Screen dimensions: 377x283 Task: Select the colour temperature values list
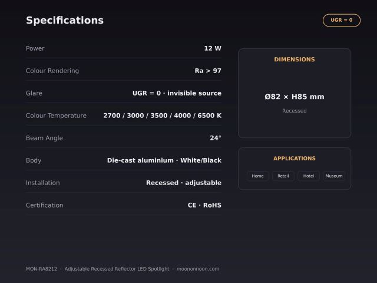163,116
